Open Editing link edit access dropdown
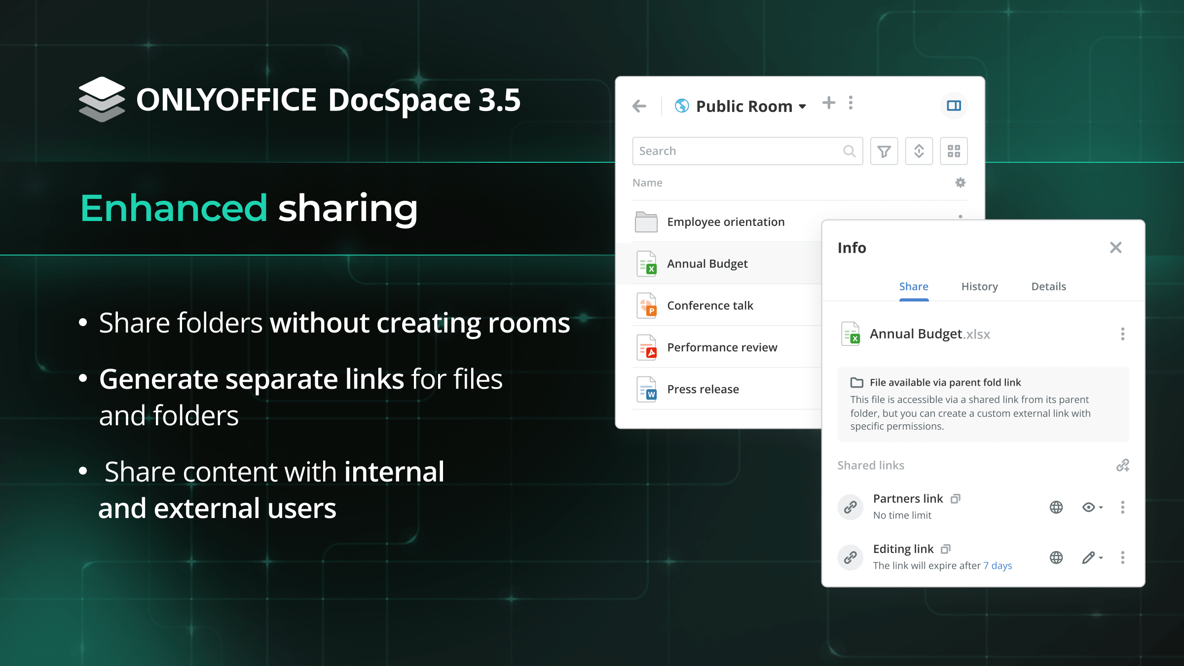 (1092, 557)
